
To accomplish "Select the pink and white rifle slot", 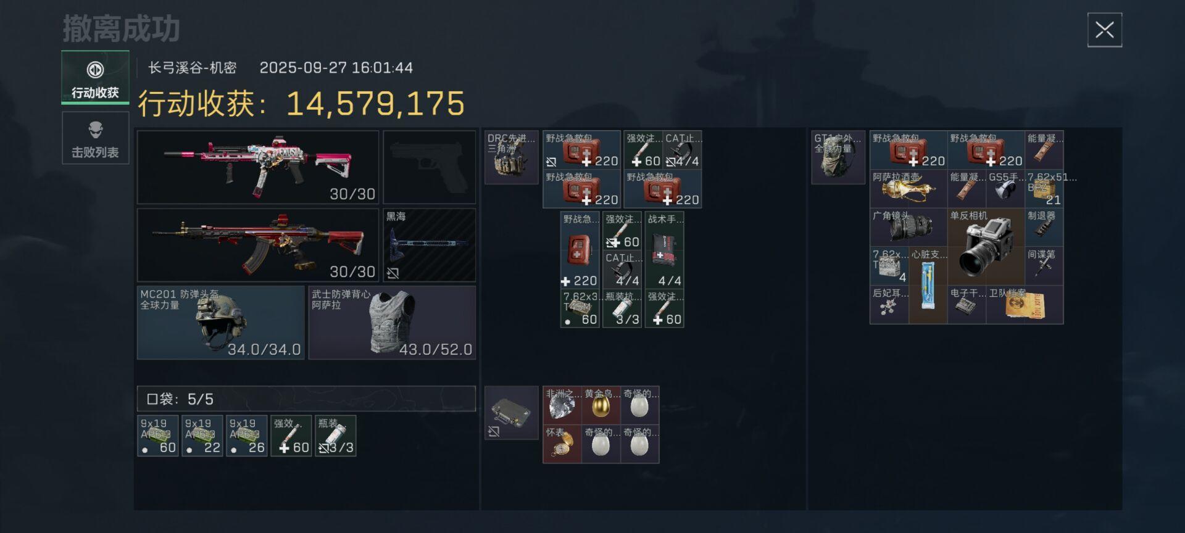I will [x=257, y=167].
